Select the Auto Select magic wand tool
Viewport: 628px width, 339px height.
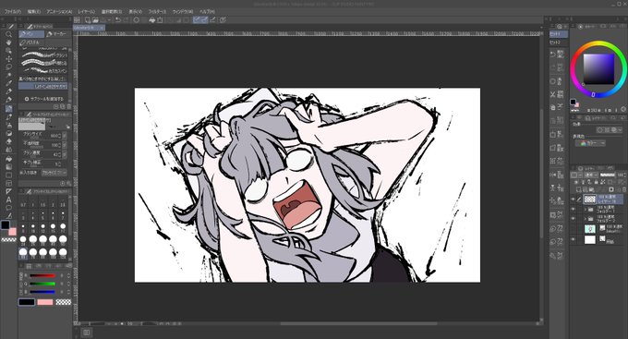(x=8, y=75)
